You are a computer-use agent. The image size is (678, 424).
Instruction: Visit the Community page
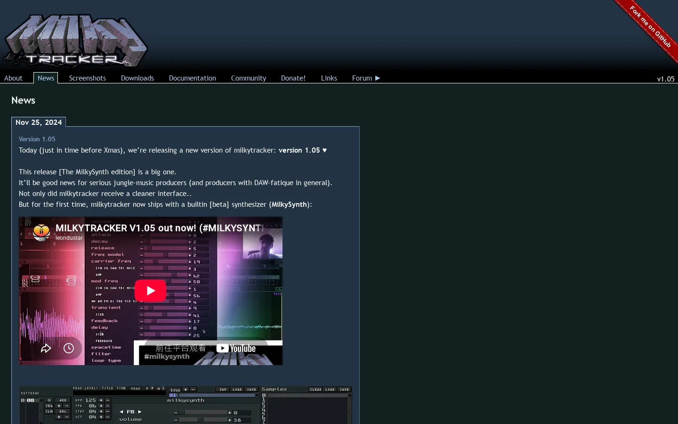point(249,78)
